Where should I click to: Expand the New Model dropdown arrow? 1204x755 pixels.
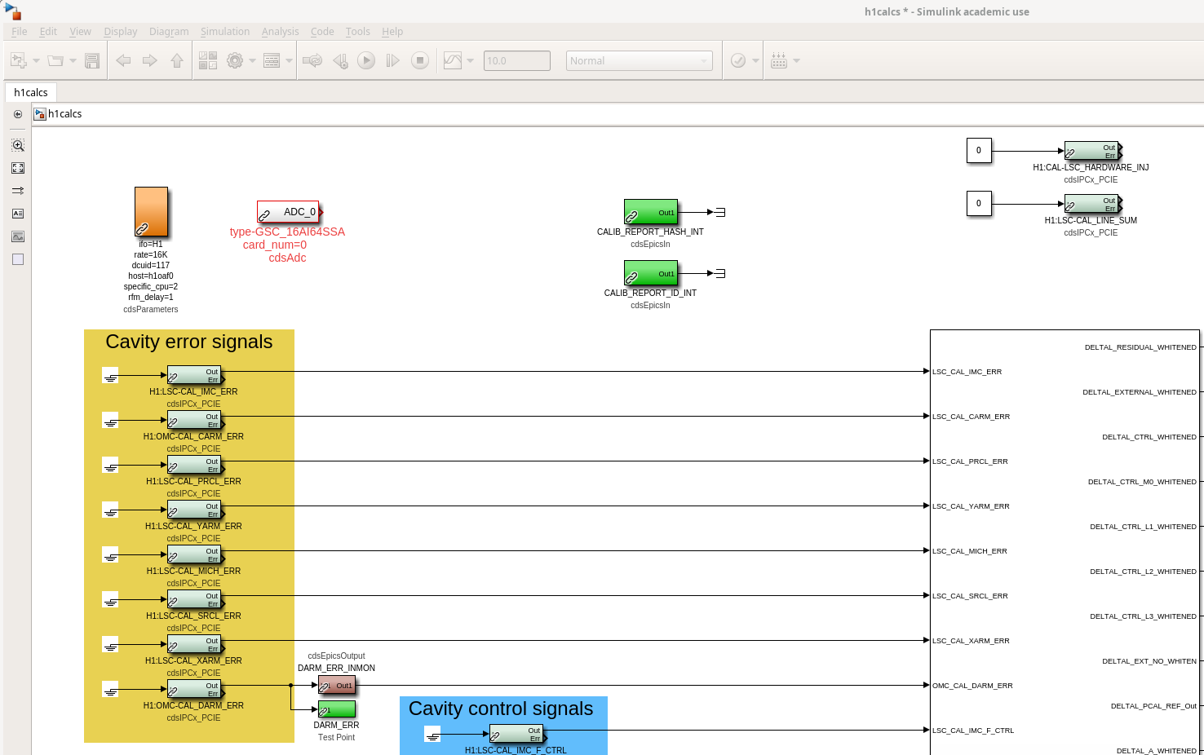(x=36, y=61)
